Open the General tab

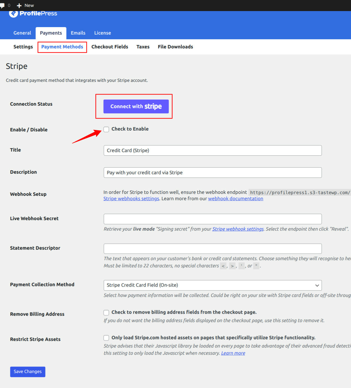click(22, 33)
